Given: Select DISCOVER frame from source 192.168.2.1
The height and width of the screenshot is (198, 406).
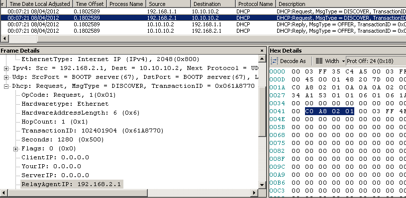Looking at the screenshot, I should coord(203,18).
